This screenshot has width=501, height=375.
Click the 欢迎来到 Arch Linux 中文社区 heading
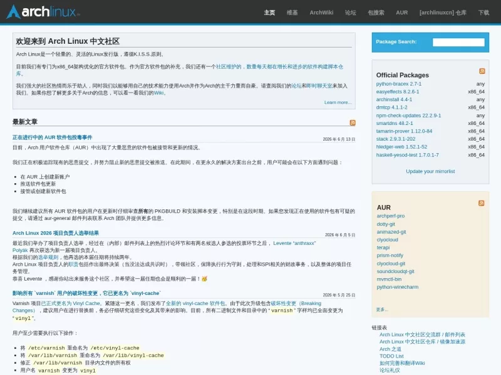(68, 41)
